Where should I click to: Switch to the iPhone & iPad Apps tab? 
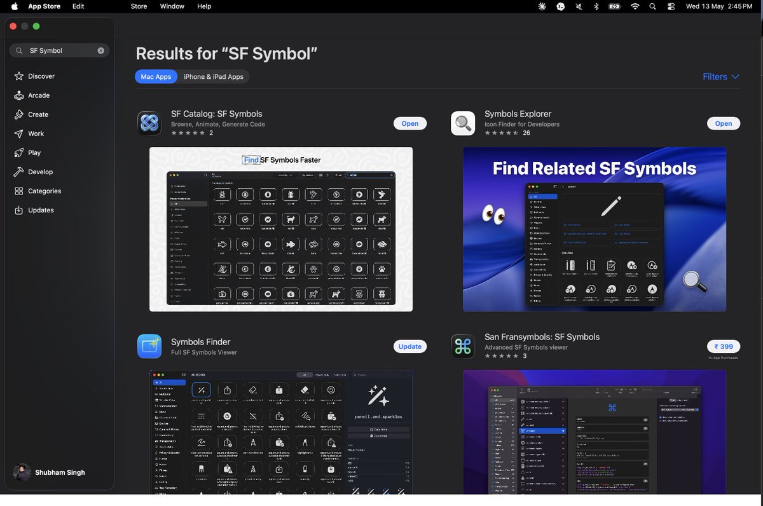214,76
